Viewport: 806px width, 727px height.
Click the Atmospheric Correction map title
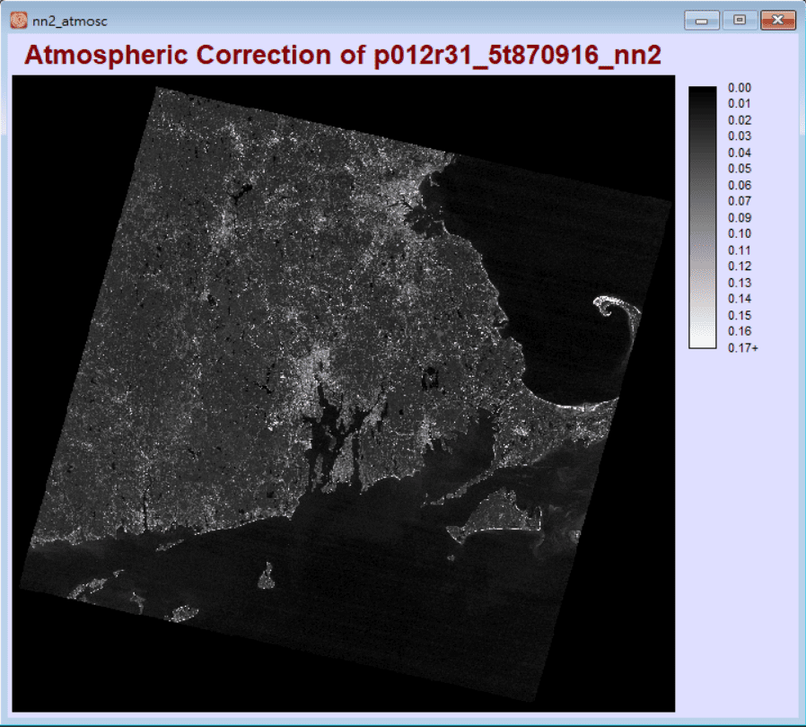coord(342,55)
